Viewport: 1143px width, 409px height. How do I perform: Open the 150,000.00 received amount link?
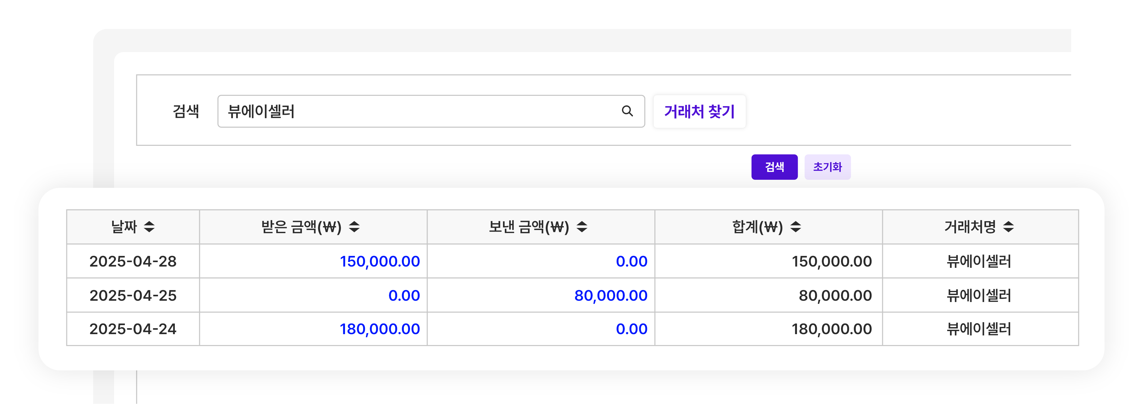click(x=380, y=261)
